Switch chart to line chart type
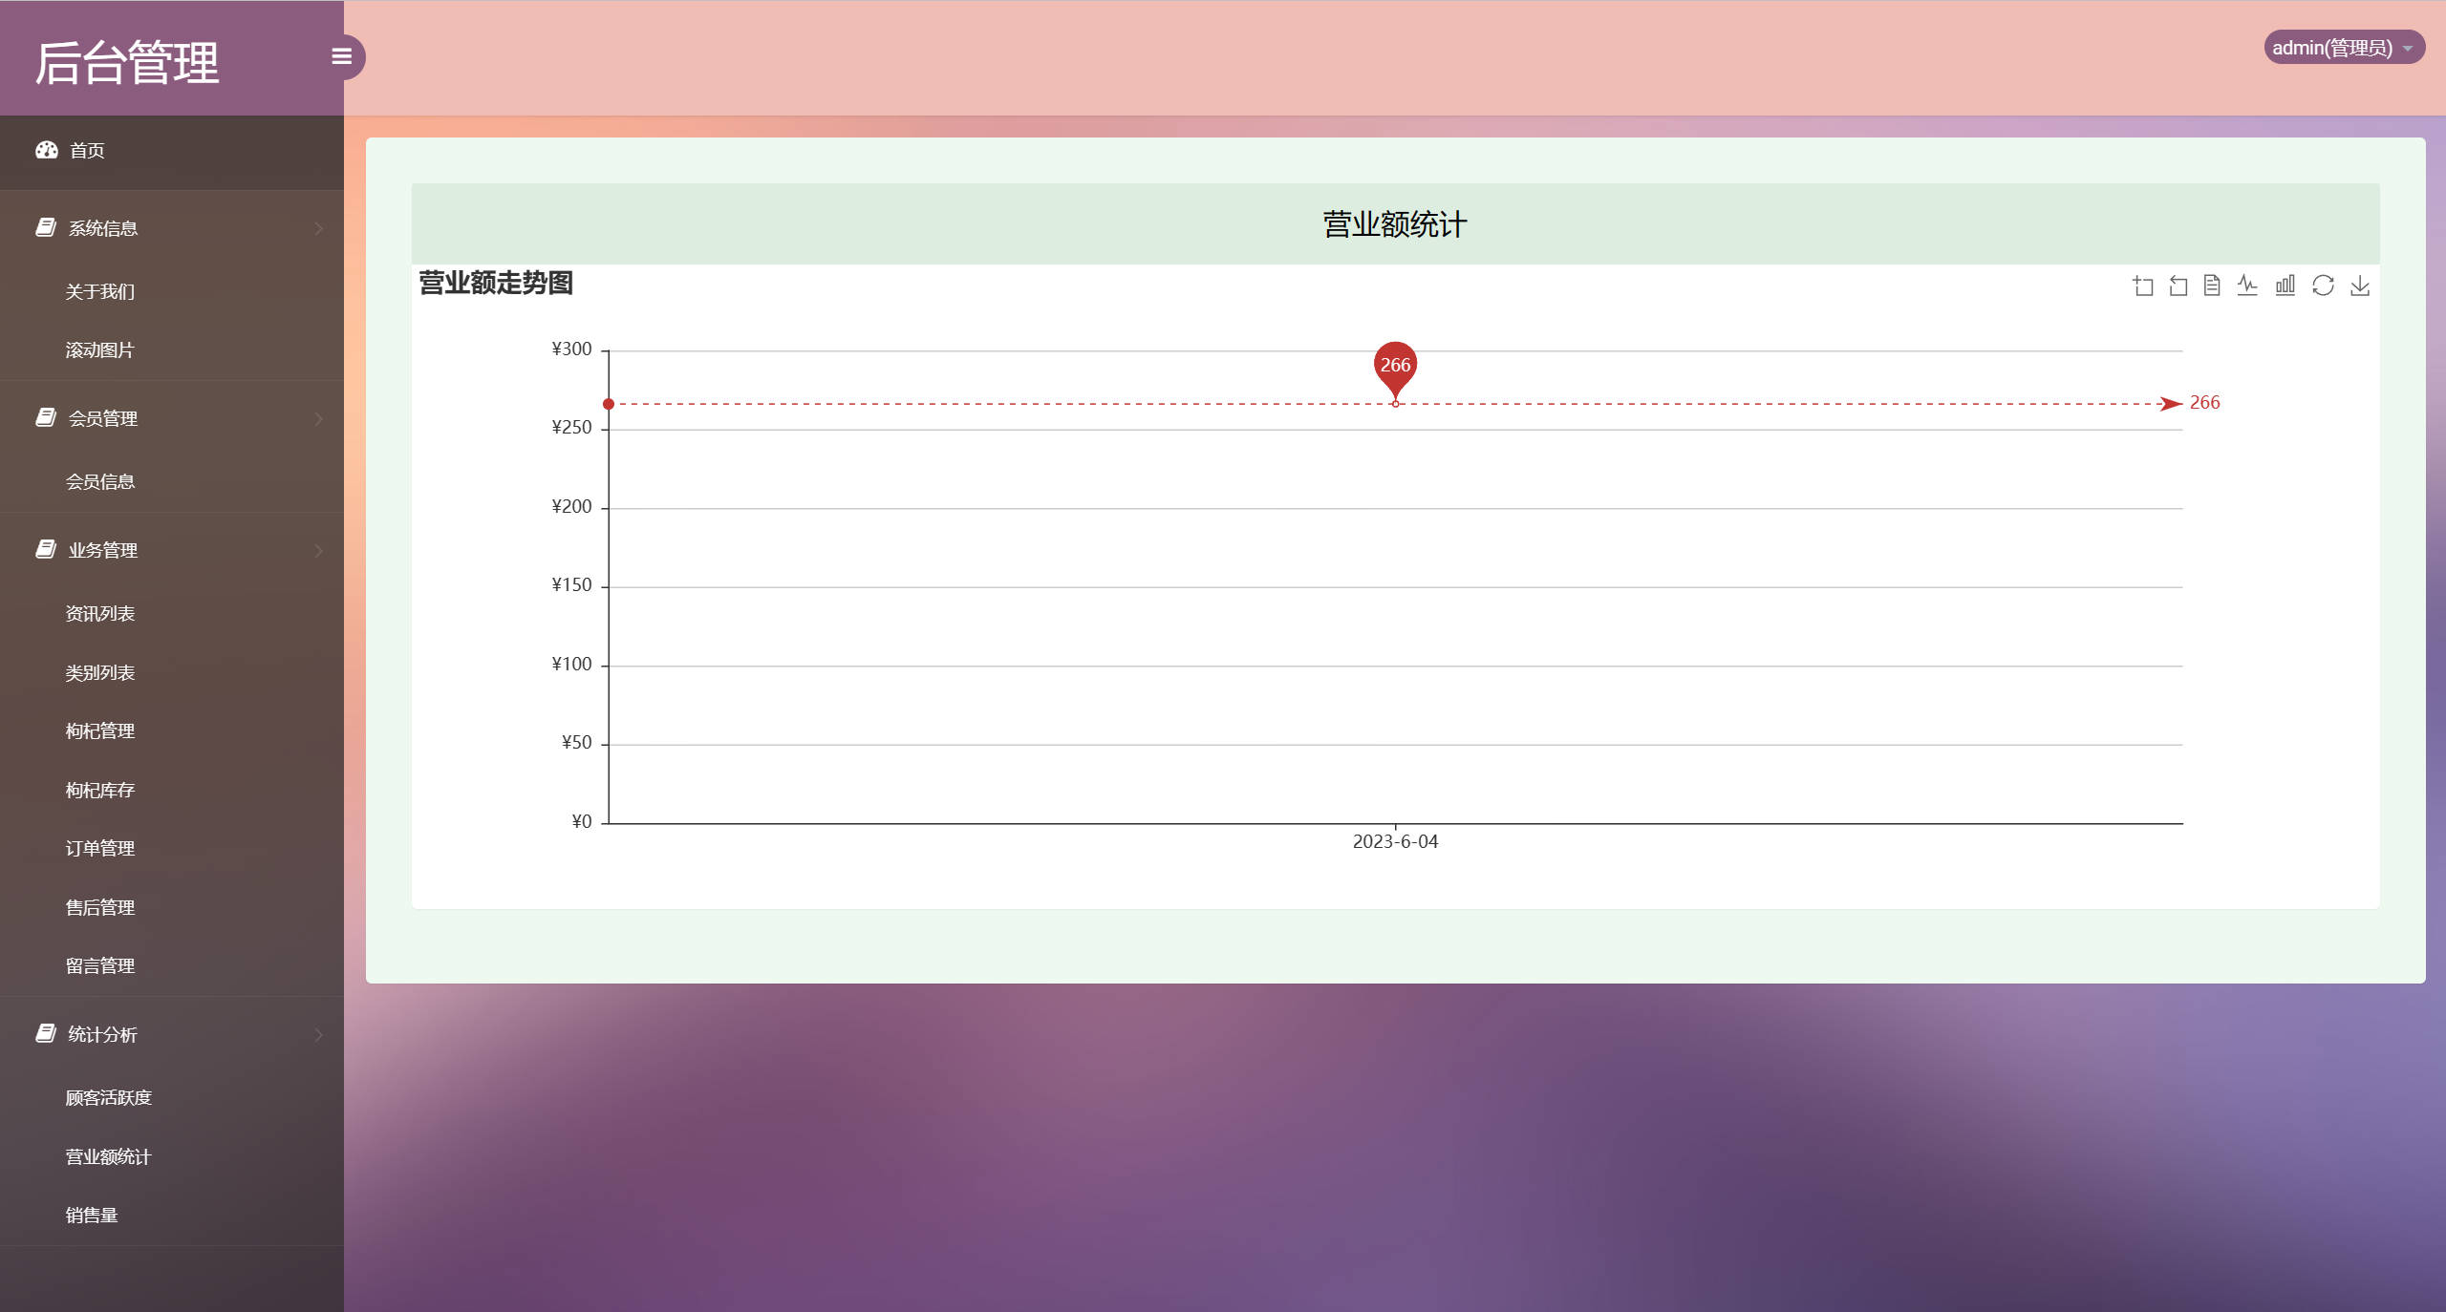This screenshot has width=2446, height=1312. click(x=2247, y=286)
